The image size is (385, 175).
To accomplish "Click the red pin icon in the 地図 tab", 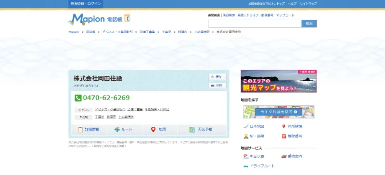I will (x=153, y=130).
